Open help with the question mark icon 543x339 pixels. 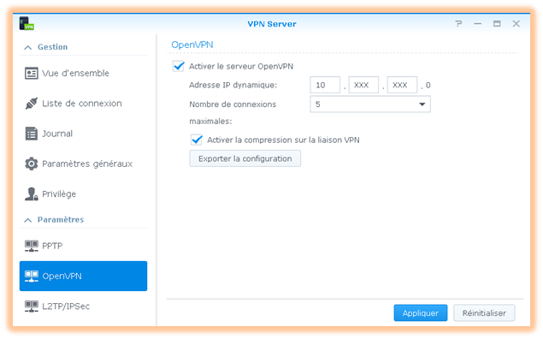tap(458, 24)
